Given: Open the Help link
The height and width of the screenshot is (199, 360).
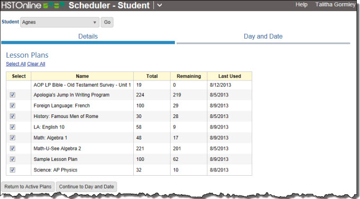Looking at the screenshot, I should (301, 5).
